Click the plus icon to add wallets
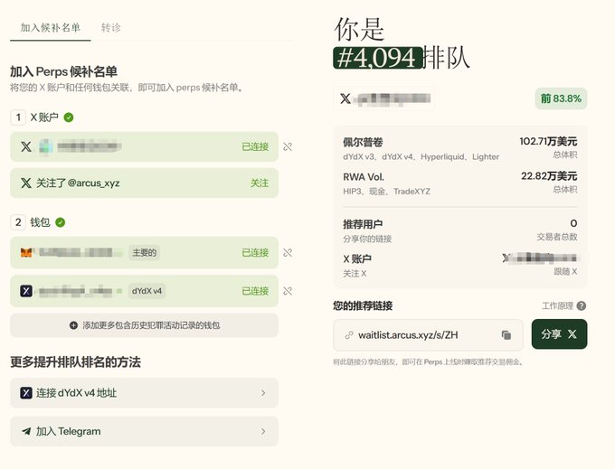This screenshot has width=615, height=469. (x=73, y=325)
